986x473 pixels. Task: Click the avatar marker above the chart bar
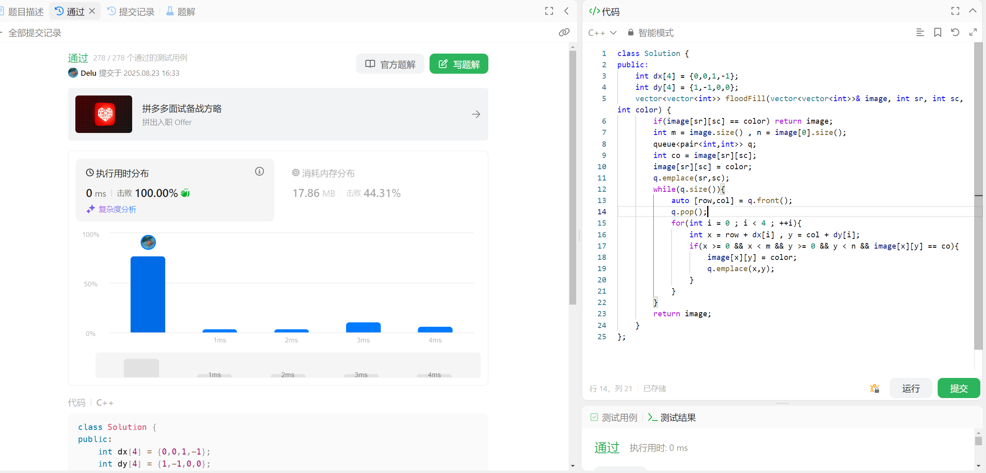(x=148, y=242)
